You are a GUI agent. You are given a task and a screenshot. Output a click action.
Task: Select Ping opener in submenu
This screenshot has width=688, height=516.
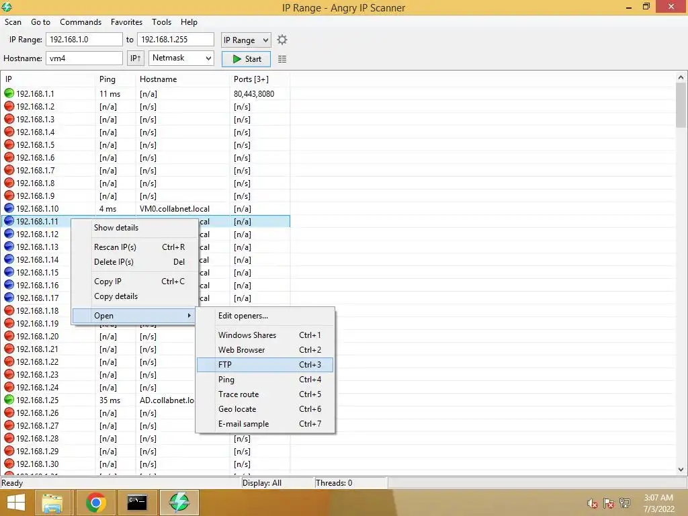(265, 380)
